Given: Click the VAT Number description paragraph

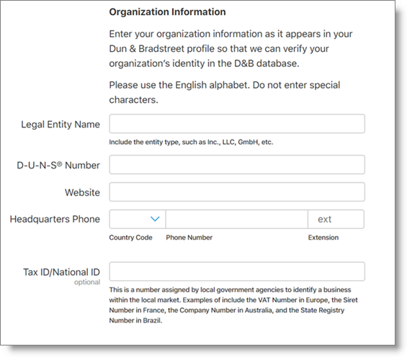Looking at the screenshot, I should tap(233, 305).
